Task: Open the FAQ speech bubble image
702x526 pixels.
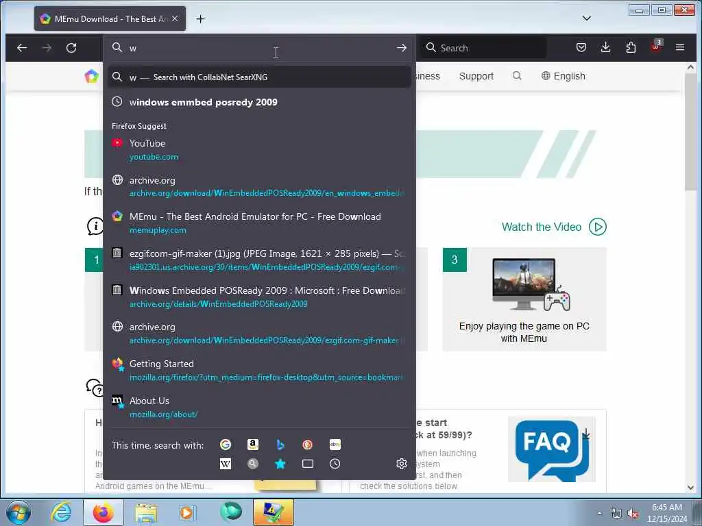Action: [x=552, y=449]
